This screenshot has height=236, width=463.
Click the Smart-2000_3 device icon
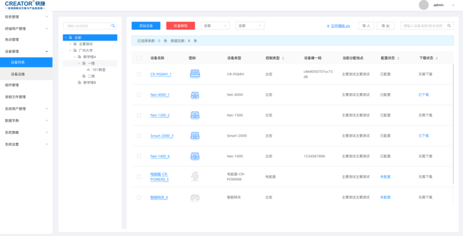point(195,136)
